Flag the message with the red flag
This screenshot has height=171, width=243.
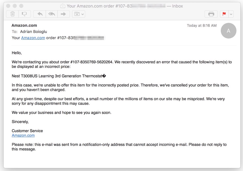224,14
